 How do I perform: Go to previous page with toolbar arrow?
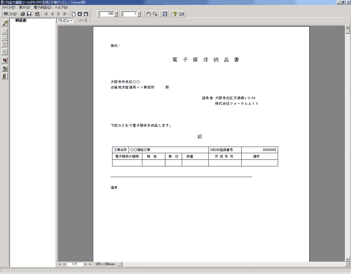(x=52, y=14)
